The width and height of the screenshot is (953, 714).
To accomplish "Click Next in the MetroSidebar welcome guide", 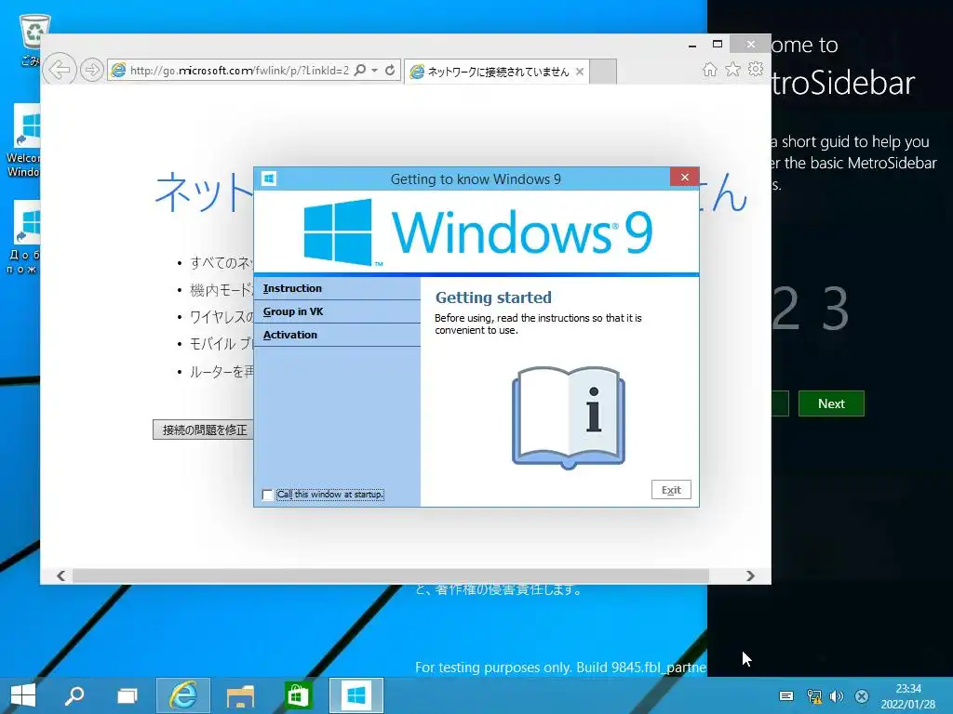I will (831, 403).
